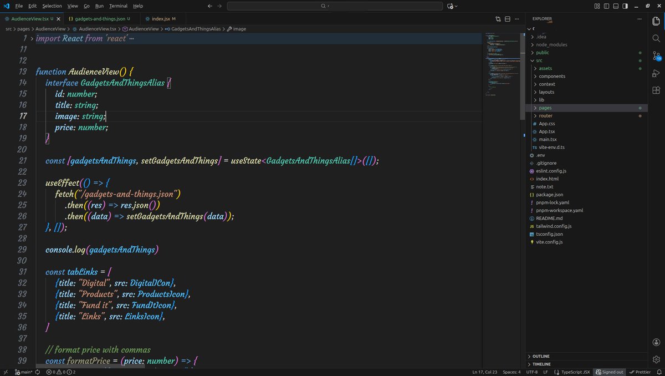This screenshot has width=665, height=376.
Task: Click the sync icon next to the main branch
Action: point(37,372)
